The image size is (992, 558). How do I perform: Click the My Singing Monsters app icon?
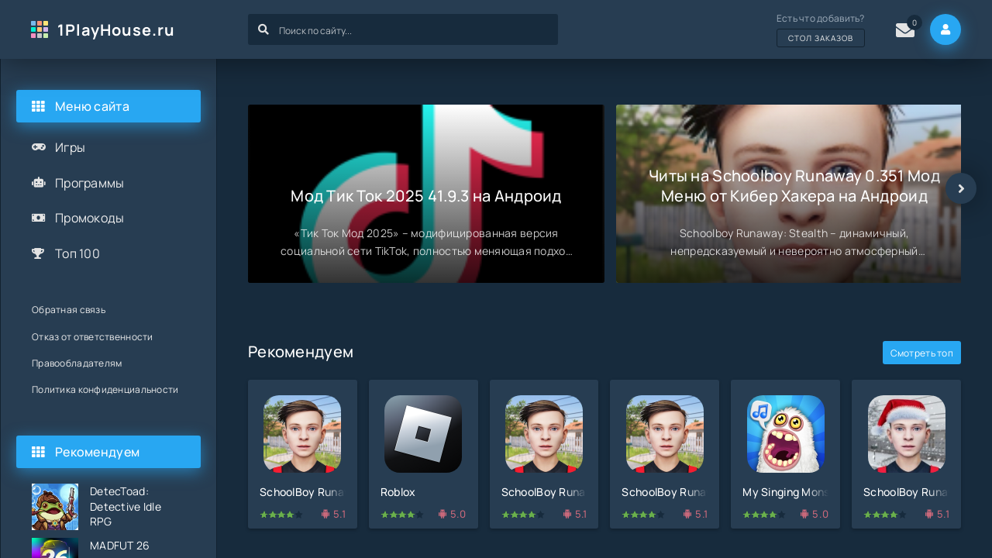(786, 434)
